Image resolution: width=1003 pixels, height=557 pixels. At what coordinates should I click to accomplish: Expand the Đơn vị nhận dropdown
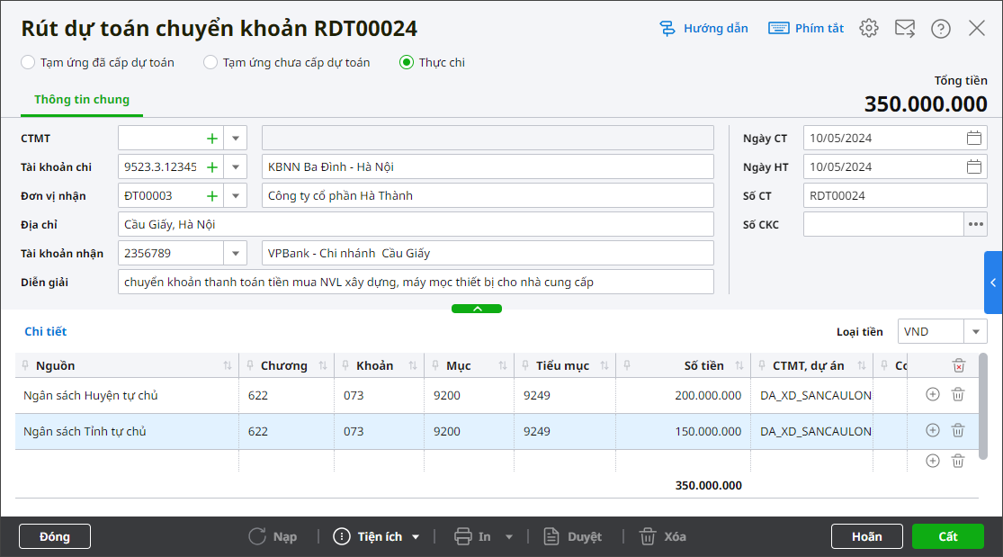pyautogui.click(x=236, y=196)
